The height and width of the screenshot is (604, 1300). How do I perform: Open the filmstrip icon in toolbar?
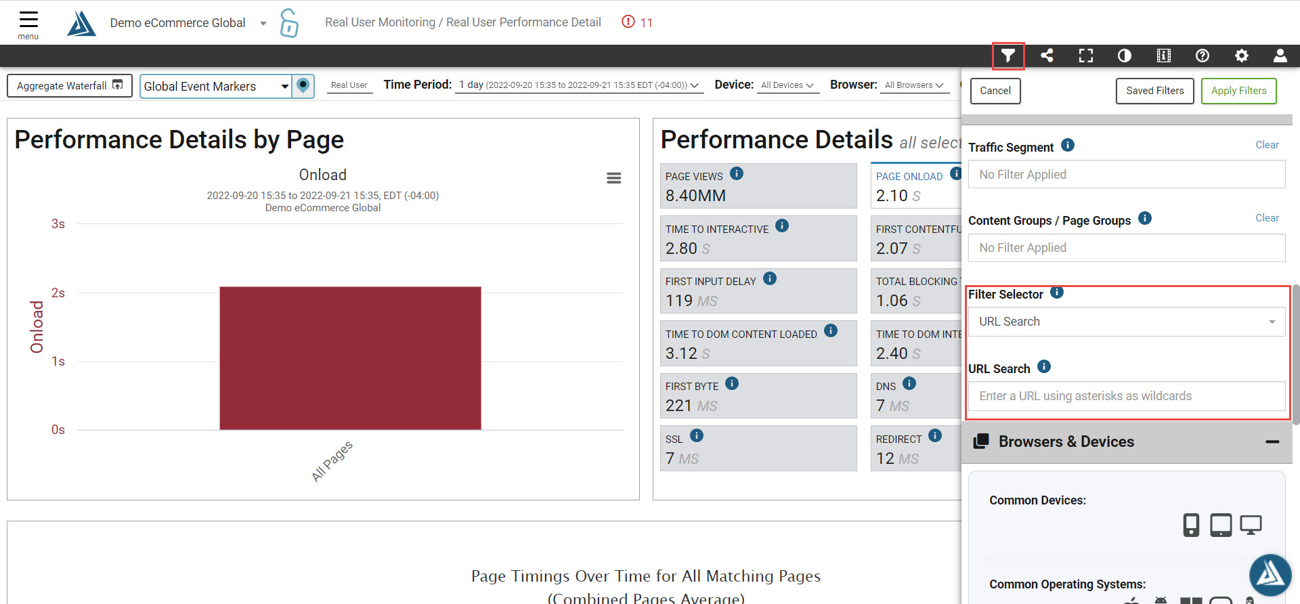(1164, 56)
